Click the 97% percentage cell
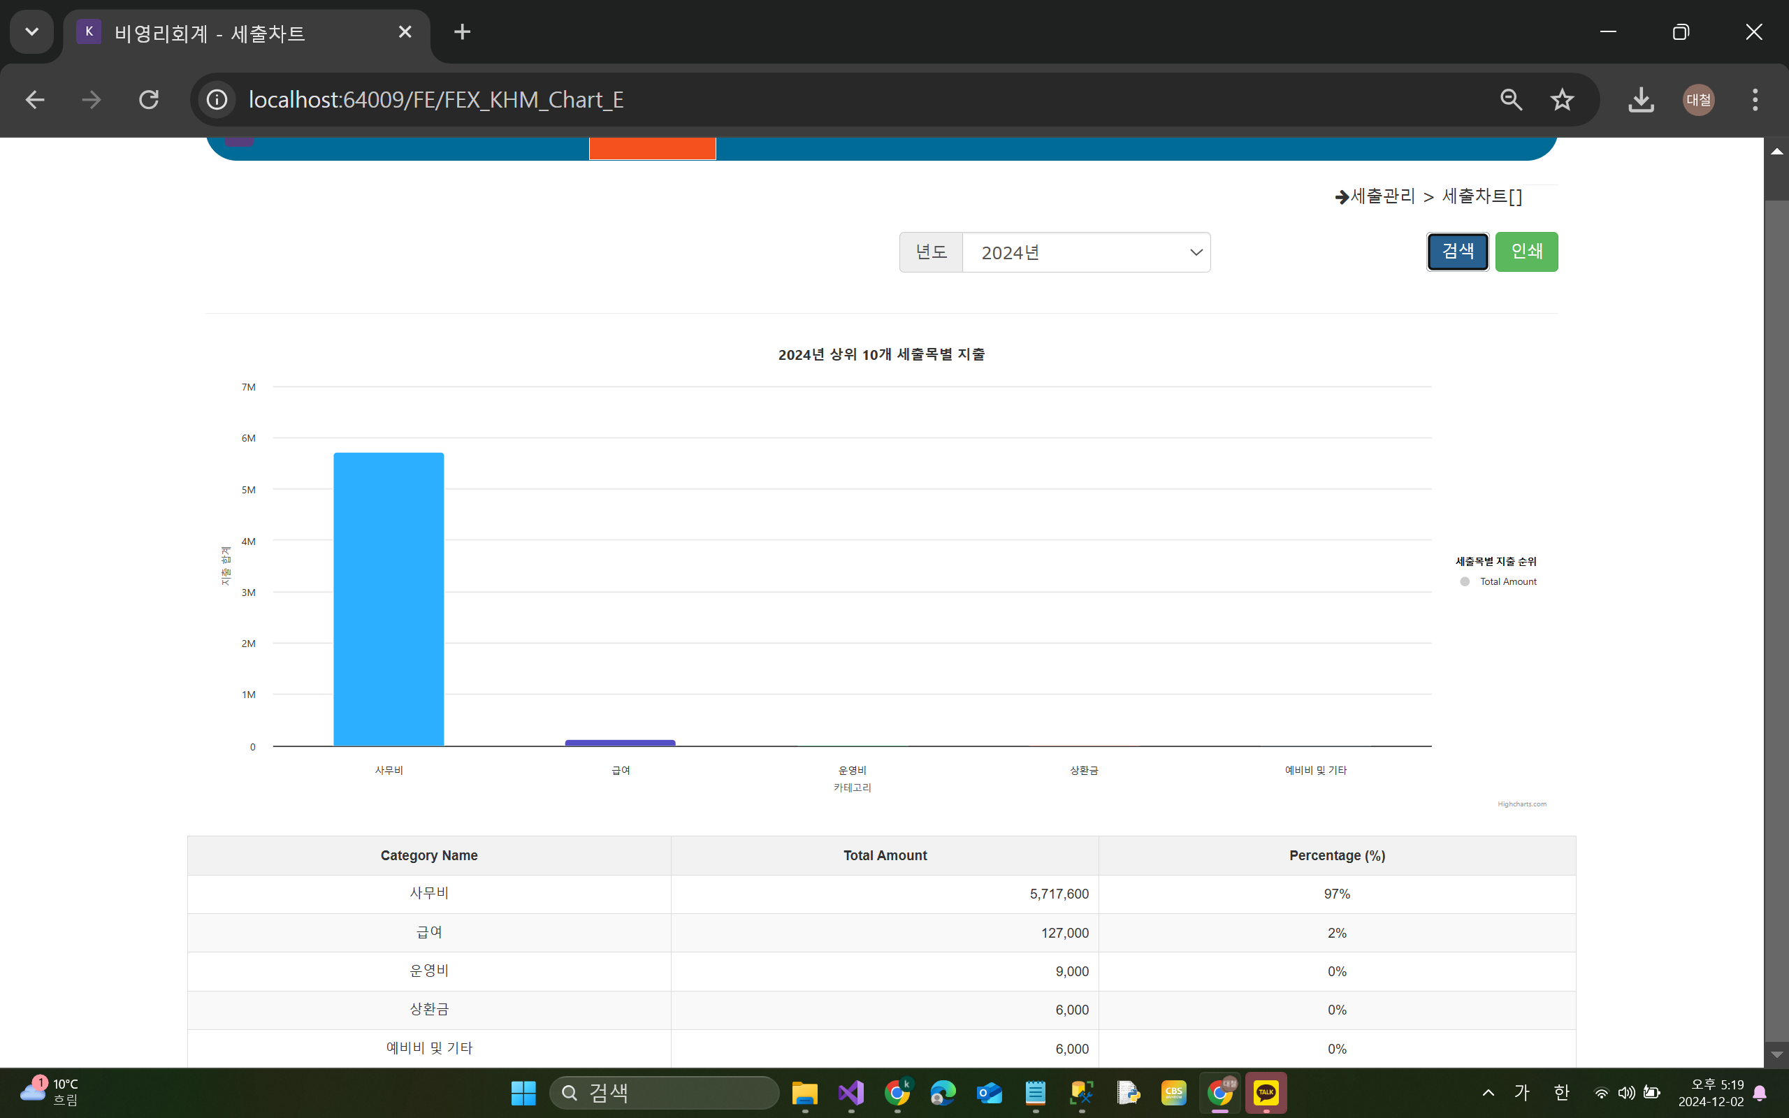 (x=1337, y=894)
